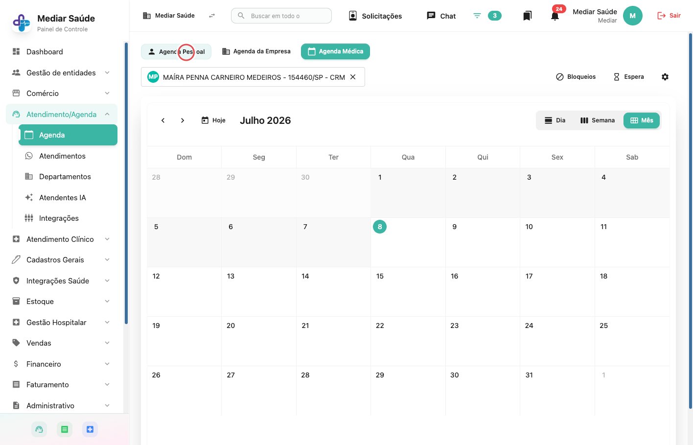Click the headset support icon at sidebar bottom
The width and height of the screenshot is (693, 445).
tap(39, 429)
